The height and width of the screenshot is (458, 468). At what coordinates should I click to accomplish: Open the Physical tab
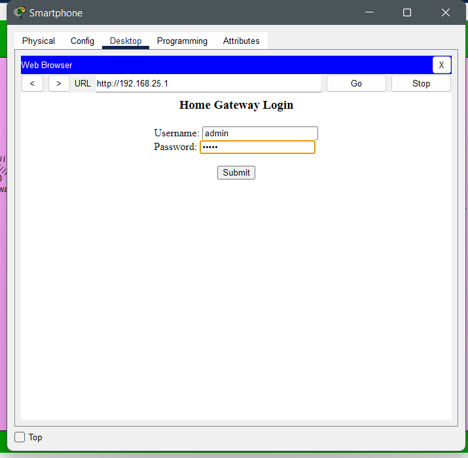39,41
